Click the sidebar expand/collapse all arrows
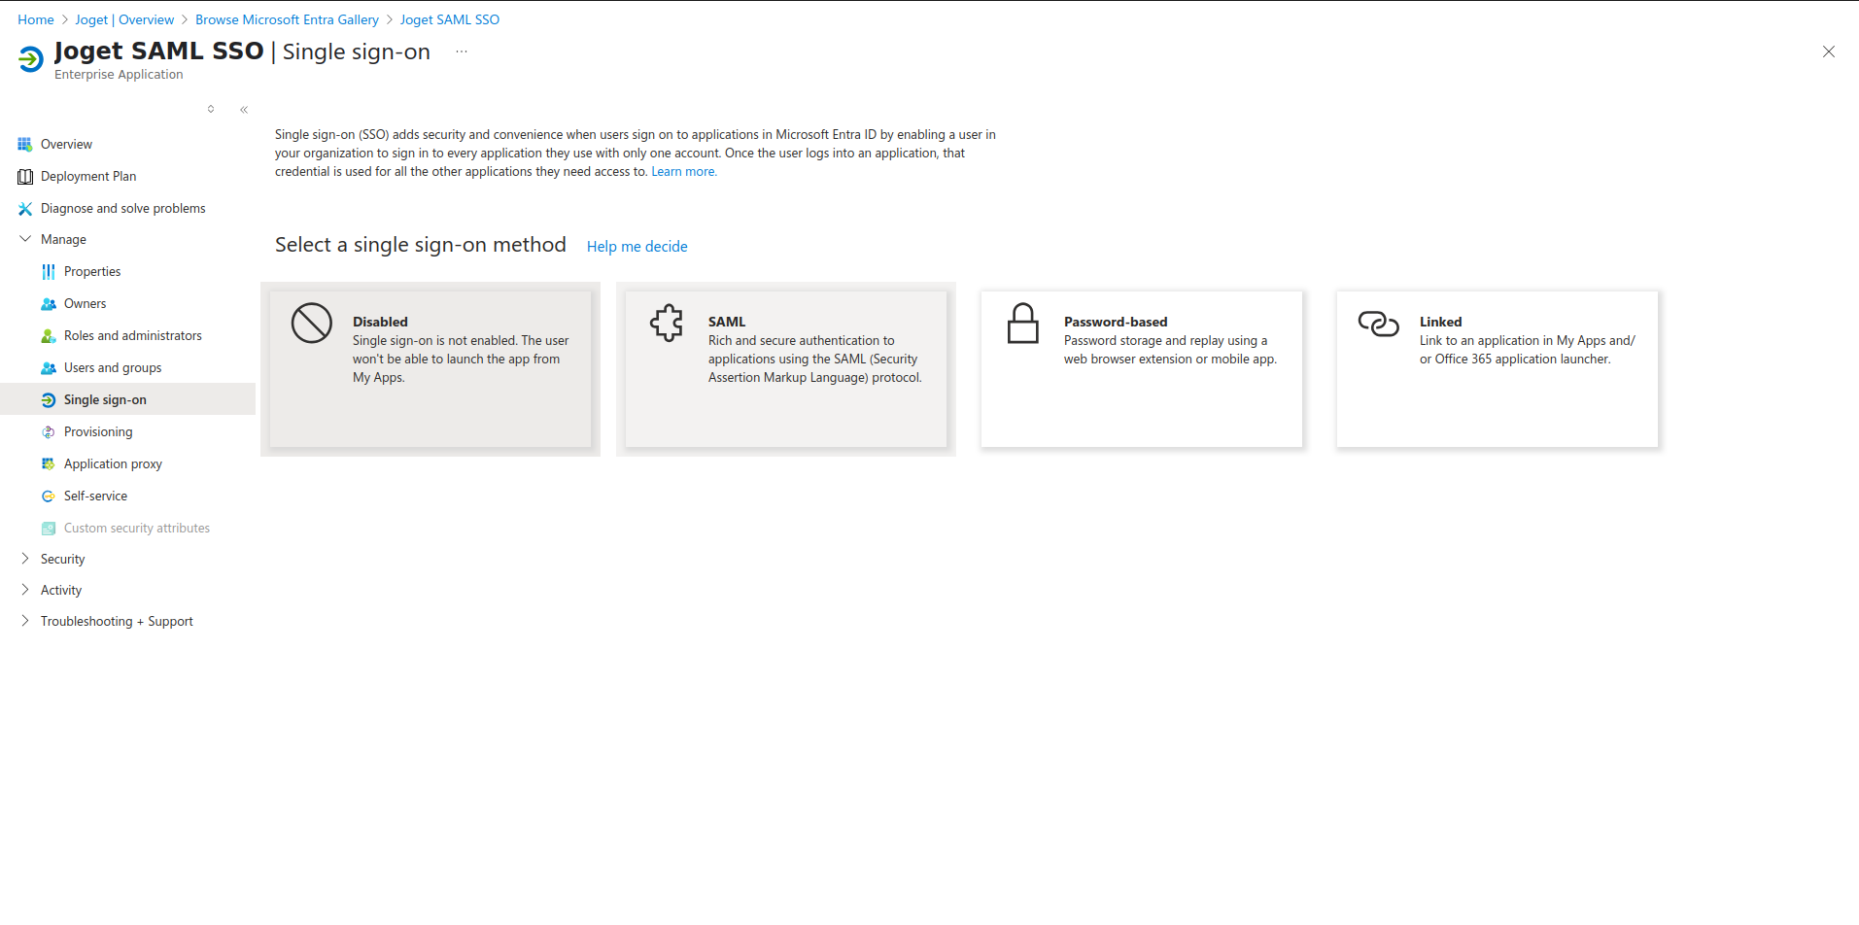 click(x=211, y=110)
